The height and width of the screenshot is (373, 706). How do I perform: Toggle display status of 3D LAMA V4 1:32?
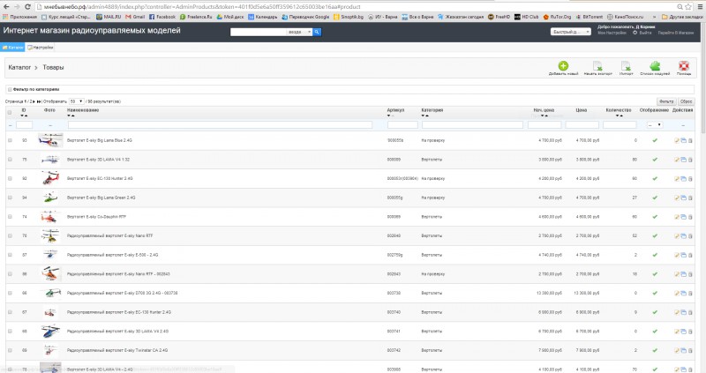pos(655,160)
